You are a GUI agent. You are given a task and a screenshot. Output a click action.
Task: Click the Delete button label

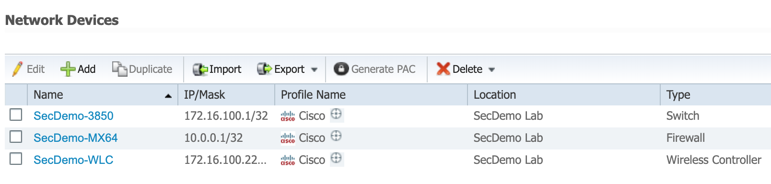tap(467, 69)
